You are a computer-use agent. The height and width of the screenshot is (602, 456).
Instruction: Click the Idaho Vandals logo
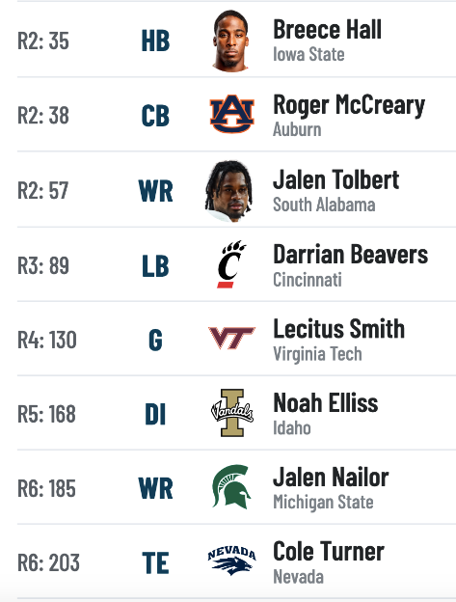(x=231, y=413)
